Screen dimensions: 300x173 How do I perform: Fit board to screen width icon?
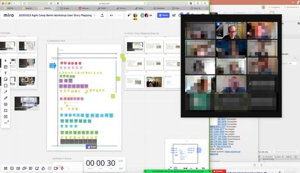pos(185,168)
